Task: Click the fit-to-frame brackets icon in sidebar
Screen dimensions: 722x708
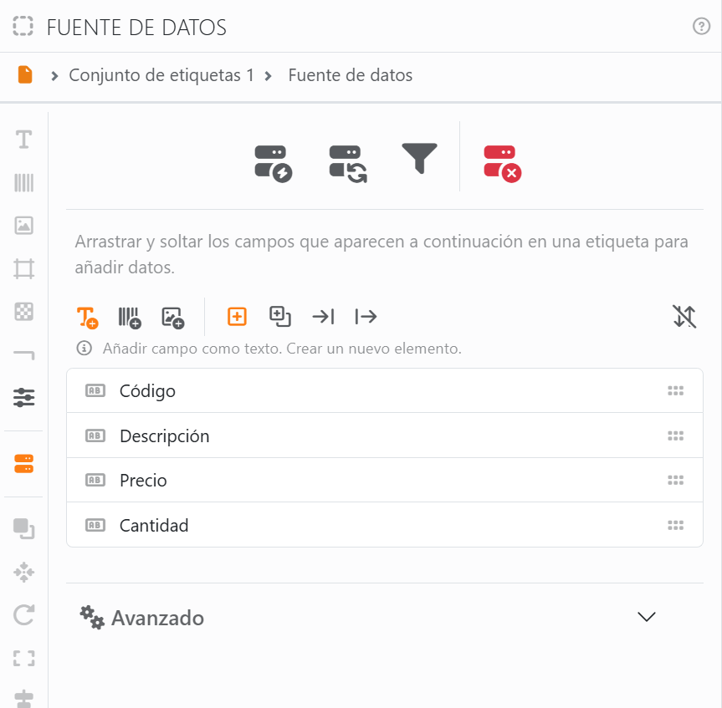Action: (24, 659)
